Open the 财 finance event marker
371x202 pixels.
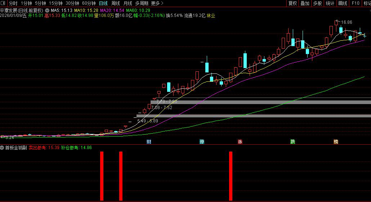click(149, 142)
